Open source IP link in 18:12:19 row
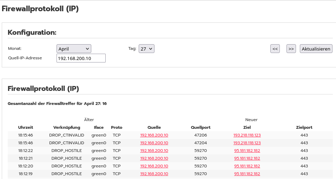The width and height of the screenshot is (336, 179). (x=154, y=174)
